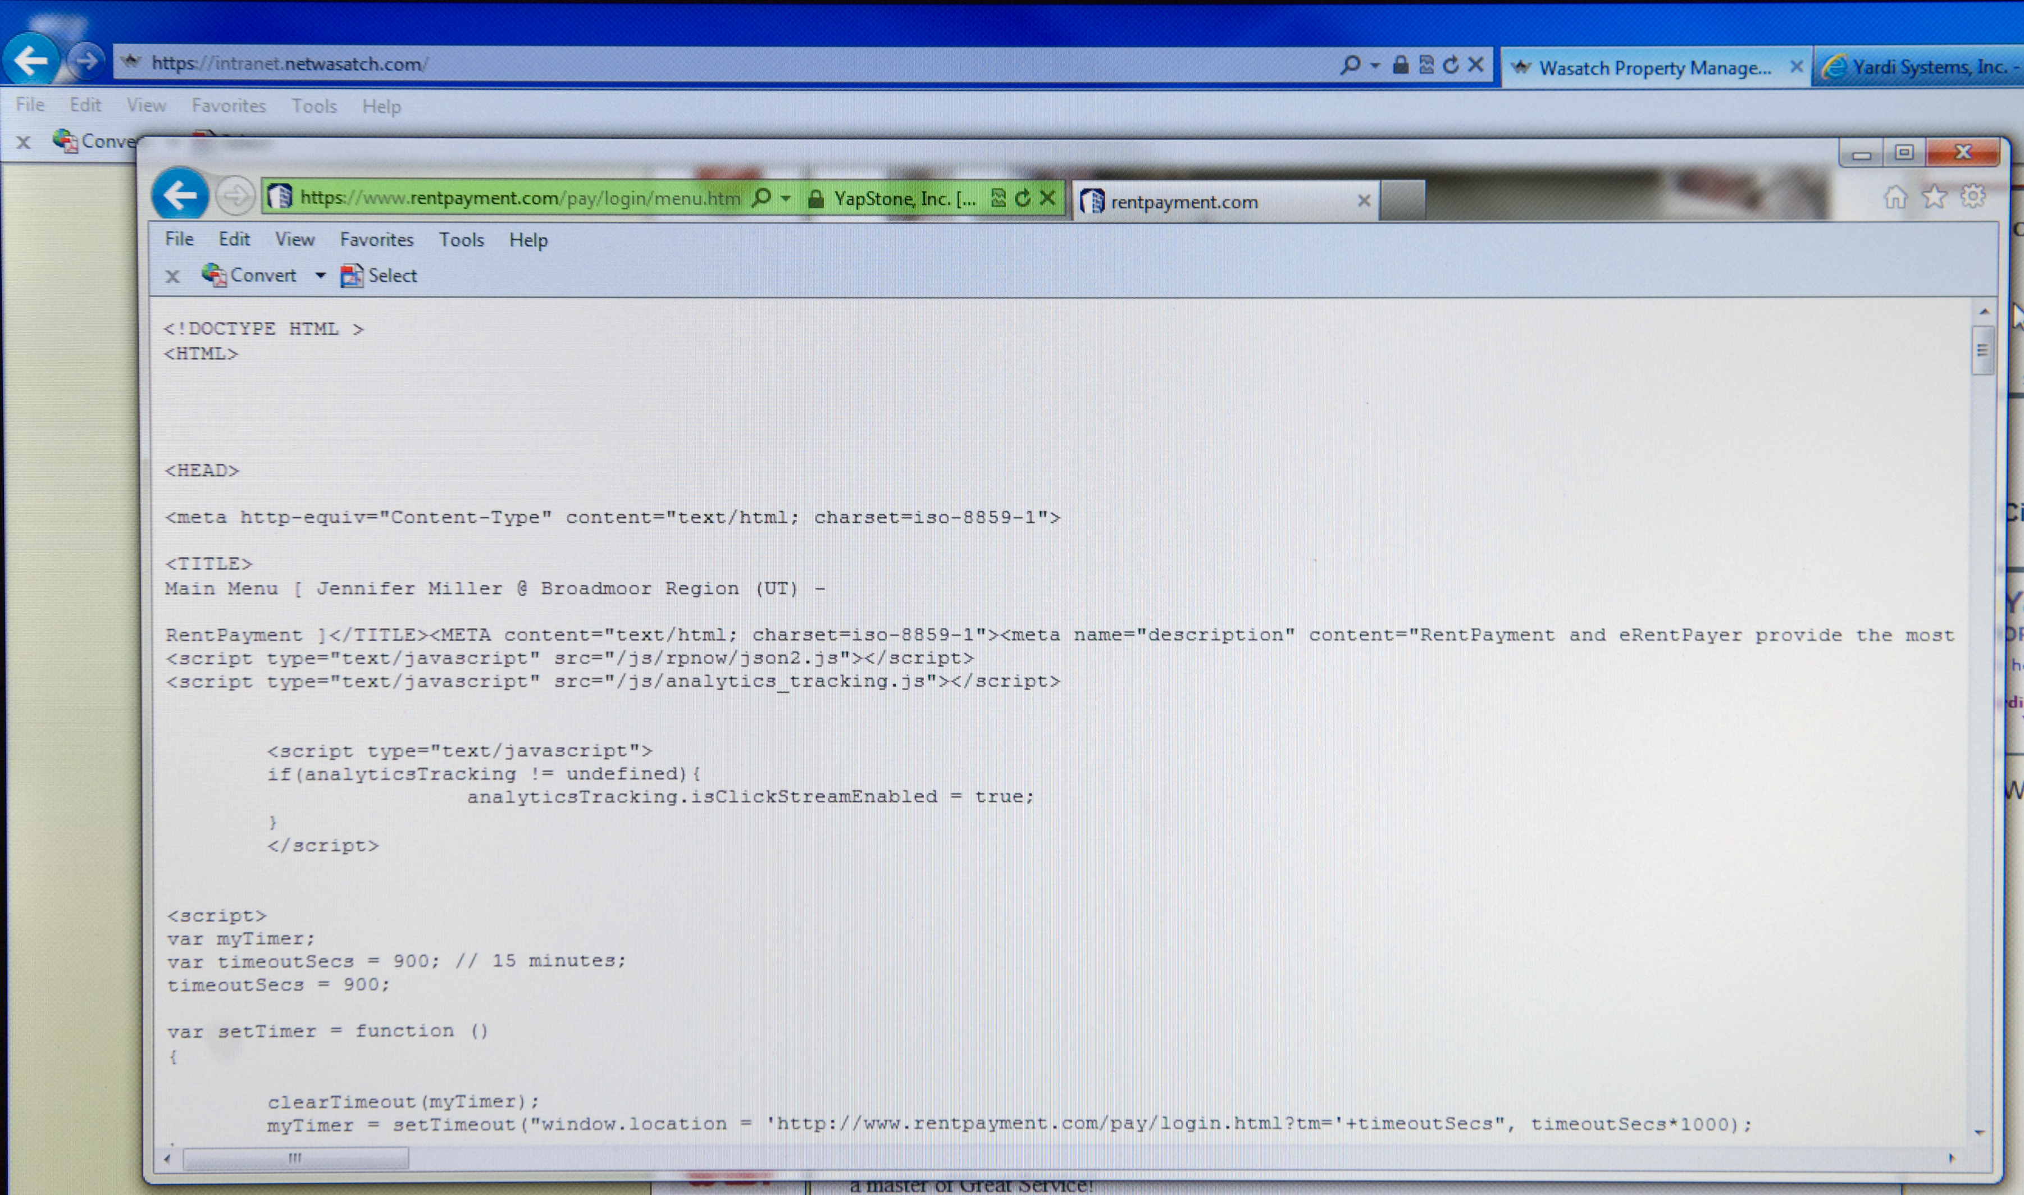Click the Convert PDF button
2024x1195 pixels.
pos(249,275)
